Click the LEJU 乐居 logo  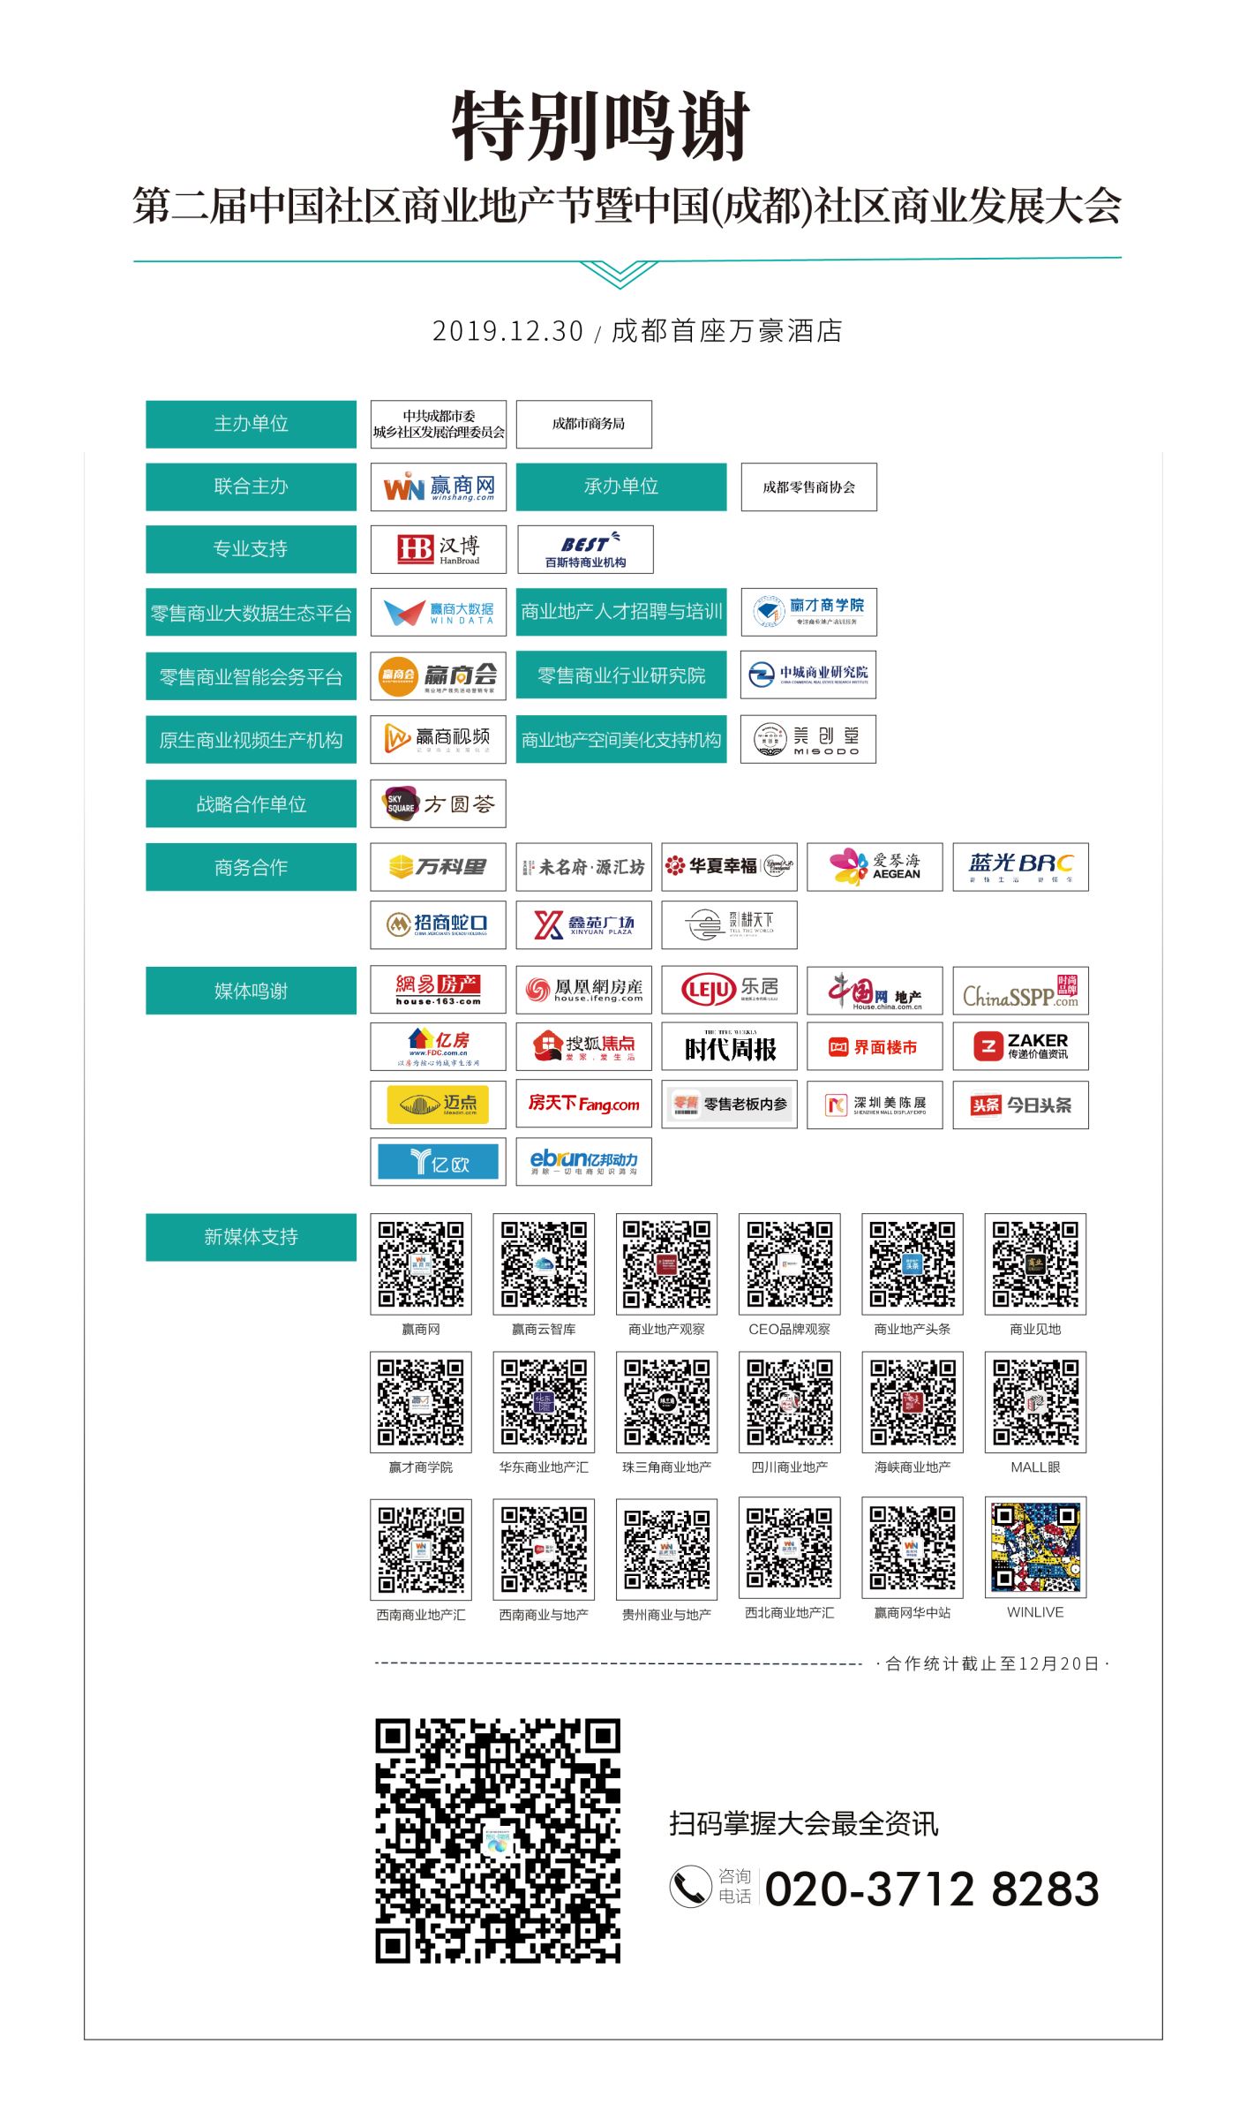click(730, 991)
